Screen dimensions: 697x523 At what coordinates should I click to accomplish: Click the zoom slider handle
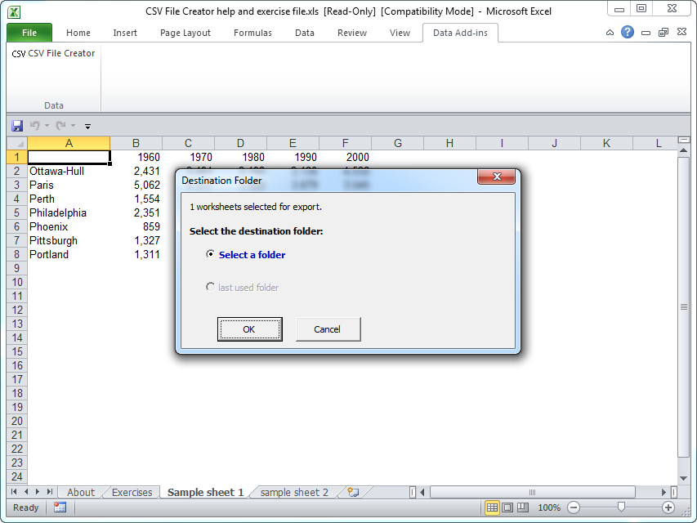[x=621, y=507]
